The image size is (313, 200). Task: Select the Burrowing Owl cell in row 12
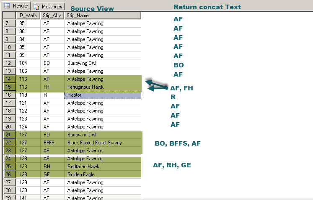(x=103, y=63)
